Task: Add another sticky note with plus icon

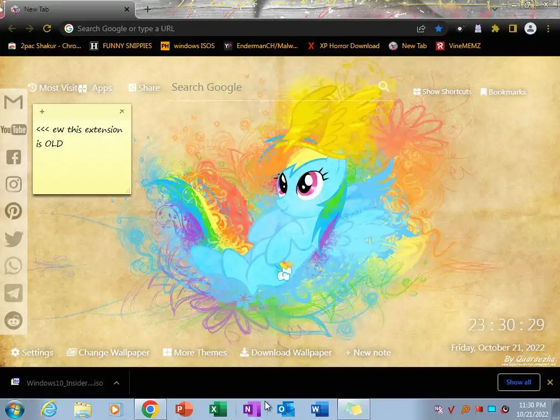Action: tap(42, 112)
